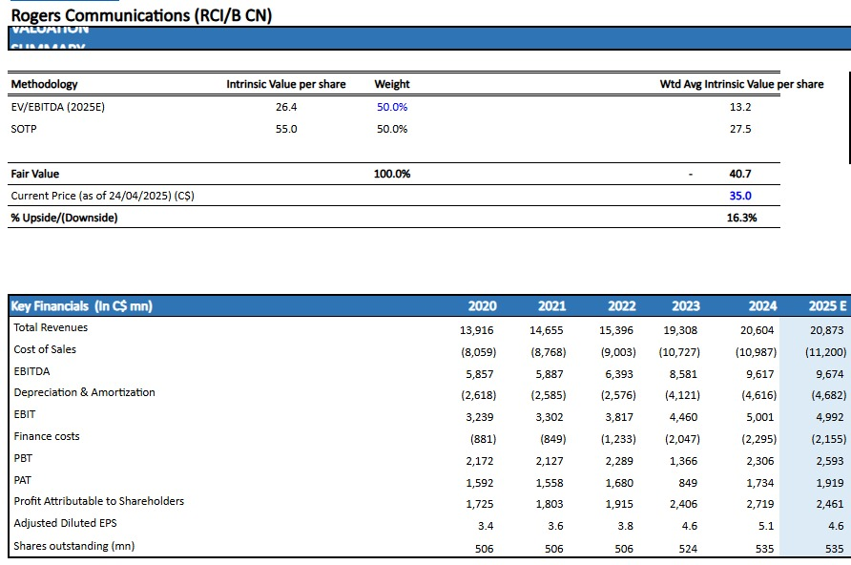851x565 pixels.
Task: Select the Fair Value row label
Action: point(34,174)
